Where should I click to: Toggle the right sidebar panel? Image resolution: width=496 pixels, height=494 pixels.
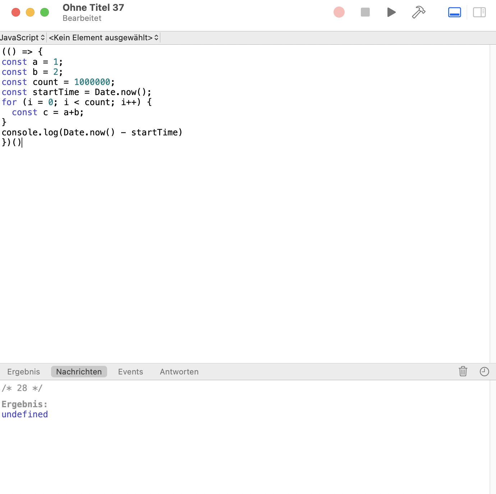(479, 12)
